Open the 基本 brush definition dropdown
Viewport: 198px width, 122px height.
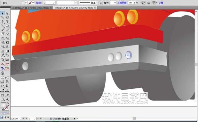click(x=97, y=3)
